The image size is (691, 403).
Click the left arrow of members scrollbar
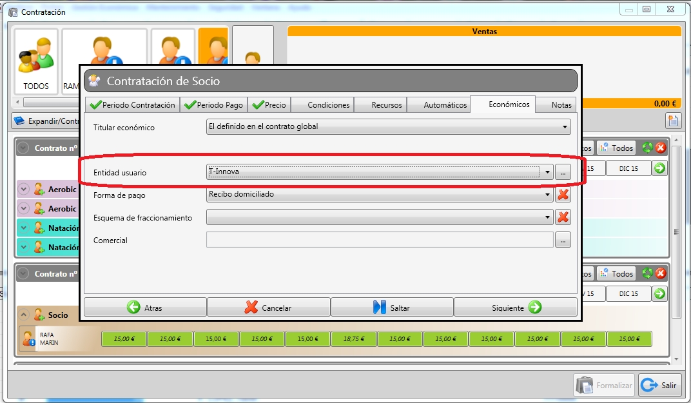point(17,102)
